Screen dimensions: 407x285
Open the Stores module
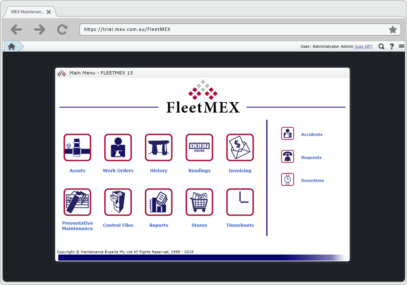pos(199,202)
